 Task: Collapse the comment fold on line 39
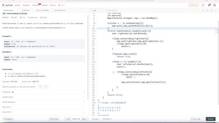tap(95, 102)
